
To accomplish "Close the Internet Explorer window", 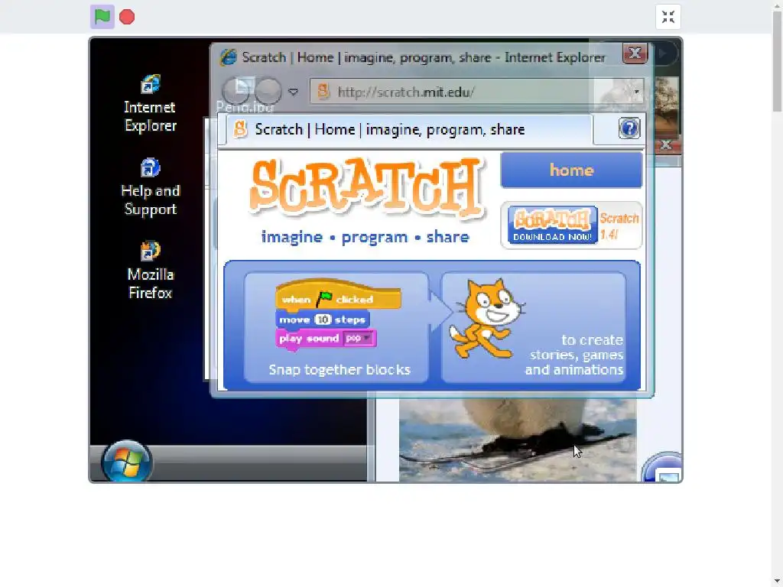I will 635,53.
